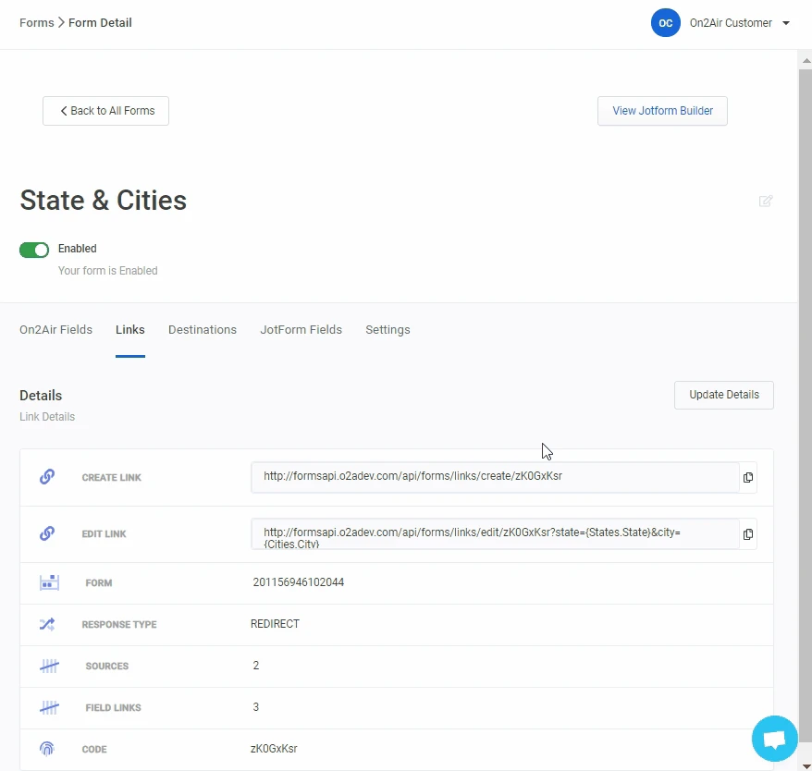Go to the Settings tab
Viewport: 812px width, 771px height.
tap(388, 330)
